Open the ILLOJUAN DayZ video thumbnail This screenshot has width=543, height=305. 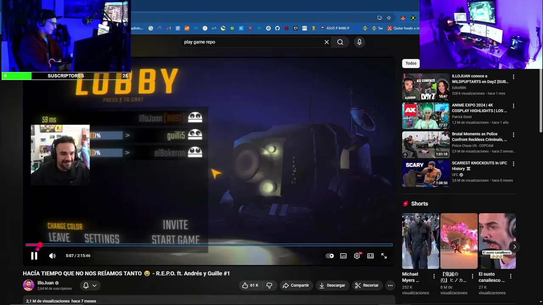(x=425, y=87)
